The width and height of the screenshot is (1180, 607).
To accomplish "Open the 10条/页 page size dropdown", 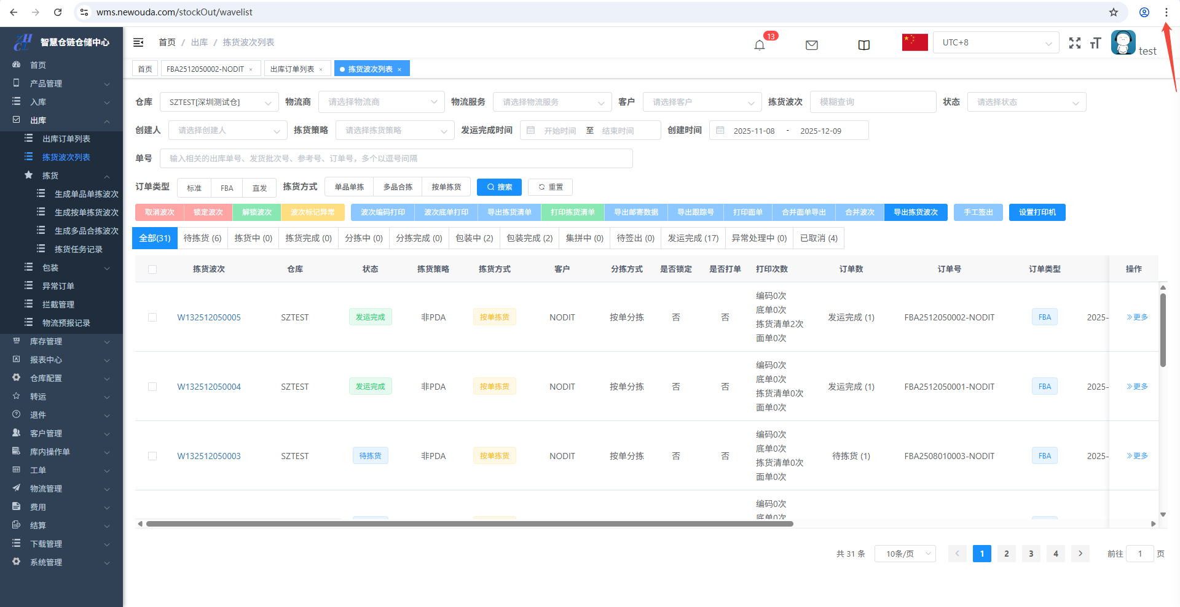I will (905, 554).
